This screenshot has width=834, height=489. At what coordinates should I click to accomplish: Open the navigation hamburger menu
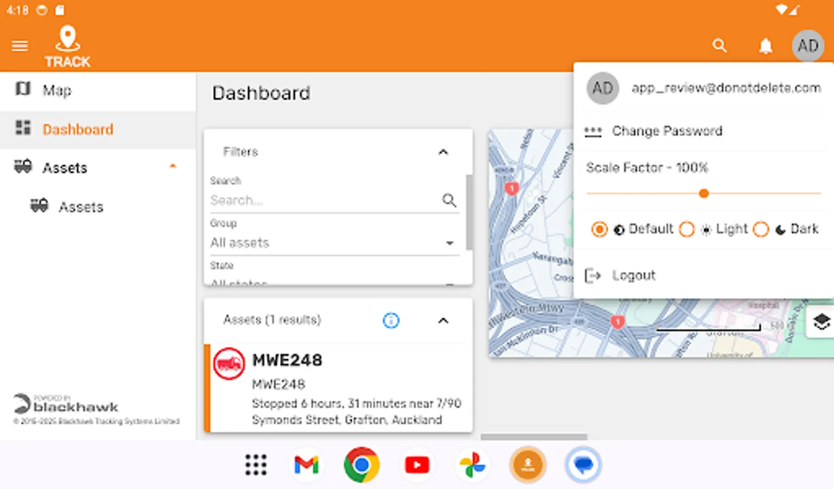tap(20, 46)
